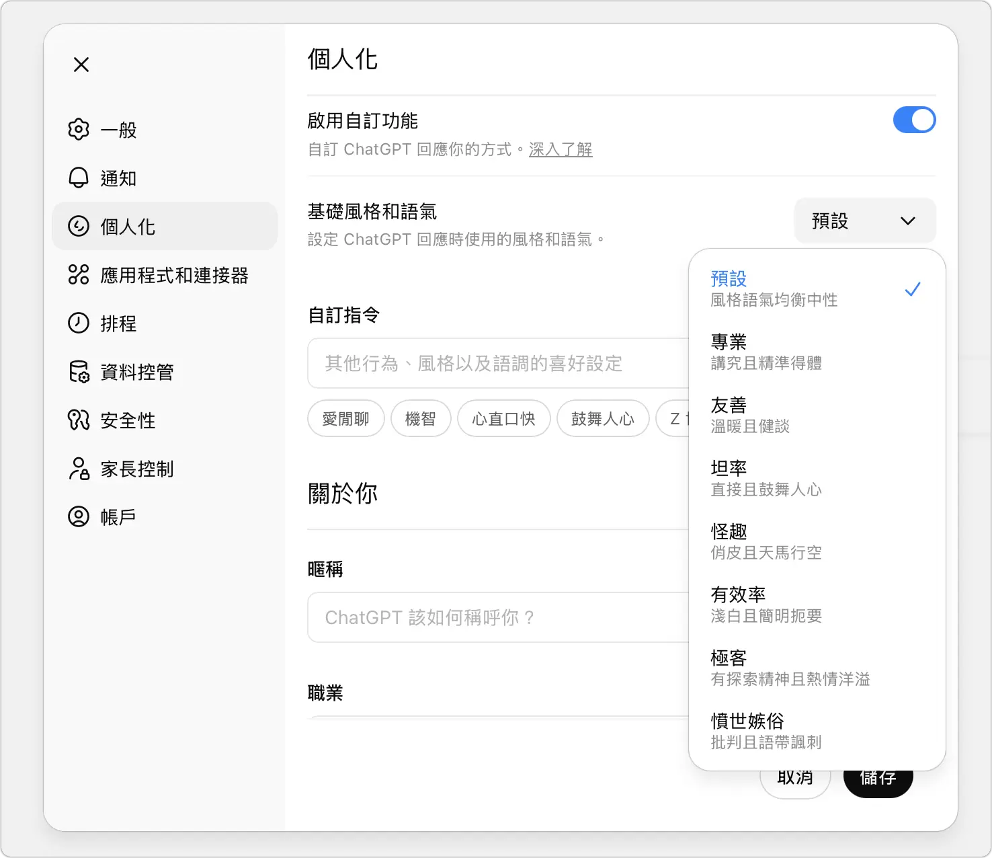The image size is (992, 858).
Task: Click the database icon beside 資料控管
Action: pos(79,371)
